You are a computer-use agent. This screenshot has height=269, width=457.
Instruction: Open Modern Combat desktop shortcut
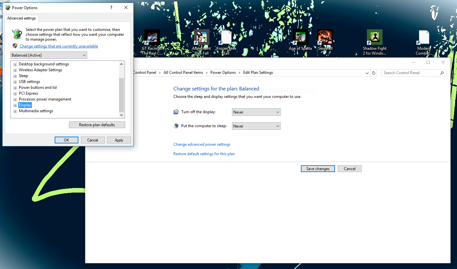tap(424, 38)
